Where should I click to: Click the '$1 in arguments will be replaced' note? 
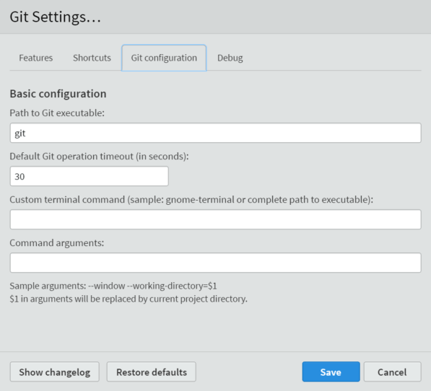click(x=129, y=299)
